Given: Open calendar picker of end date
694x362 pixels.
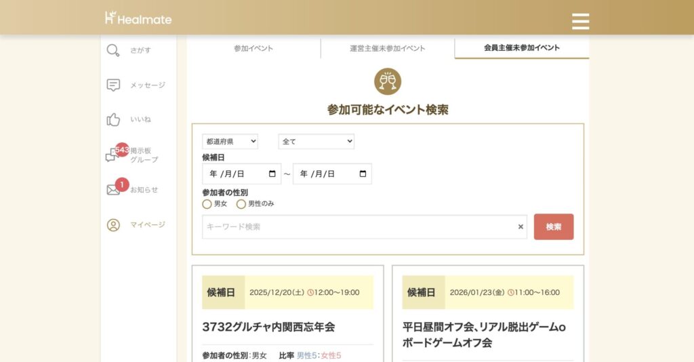Looking at the screenshot, I should [x=363, y=174].
